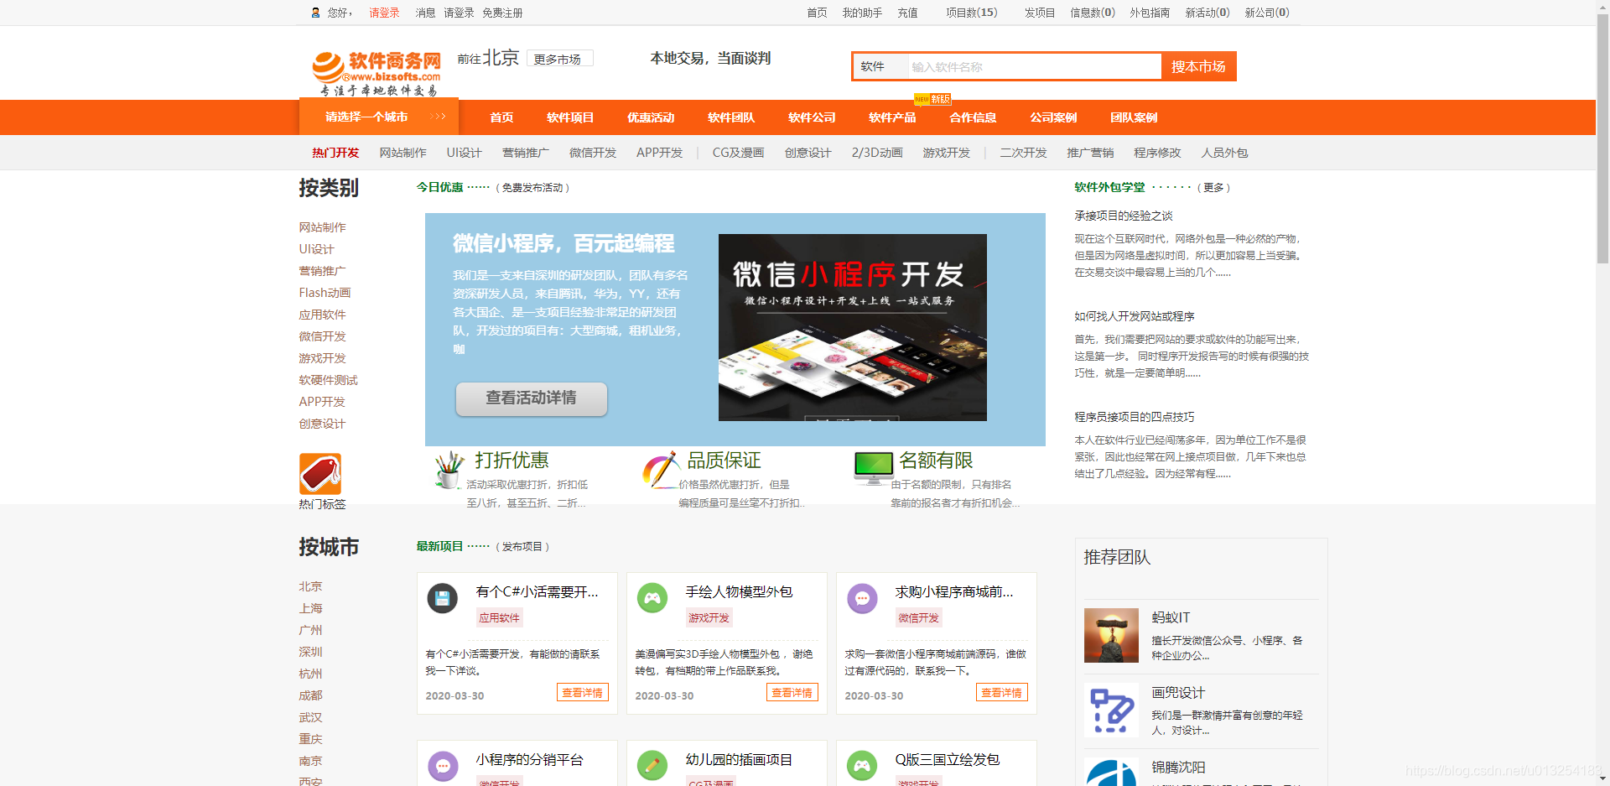Open 软硬件测试 category in sidebar
1610x786 pixels.
pyautogui.click(x=328, y=380)
